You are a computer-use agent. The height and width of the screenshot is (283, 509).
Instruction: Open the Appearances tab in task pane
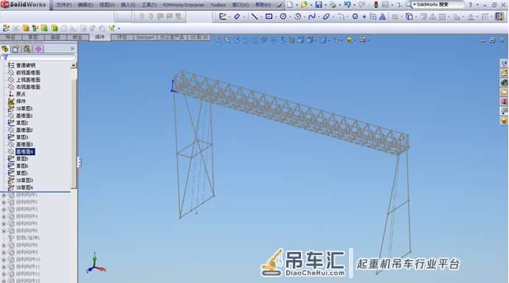(x=504, y=121)
